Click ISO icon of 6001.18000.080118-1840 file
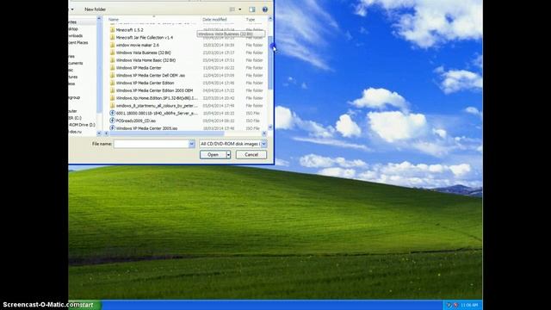Screen dimensions: 551x310 [113, 113]
